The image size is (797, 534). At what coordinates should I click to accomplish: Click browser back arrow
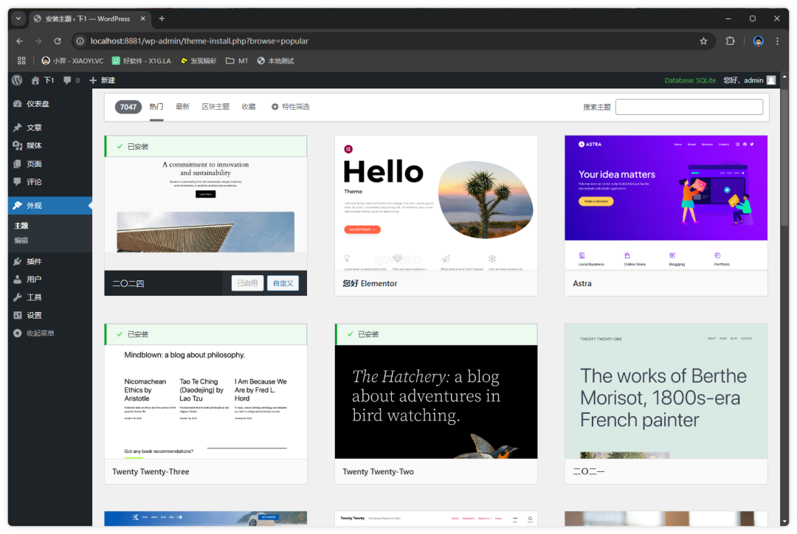click(x=19, y=41)
